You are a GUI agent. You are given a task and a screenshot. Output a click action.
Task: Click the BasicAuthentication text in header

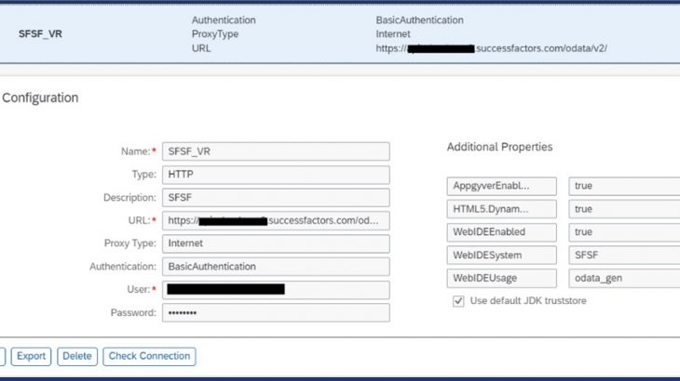click(419, 20)
